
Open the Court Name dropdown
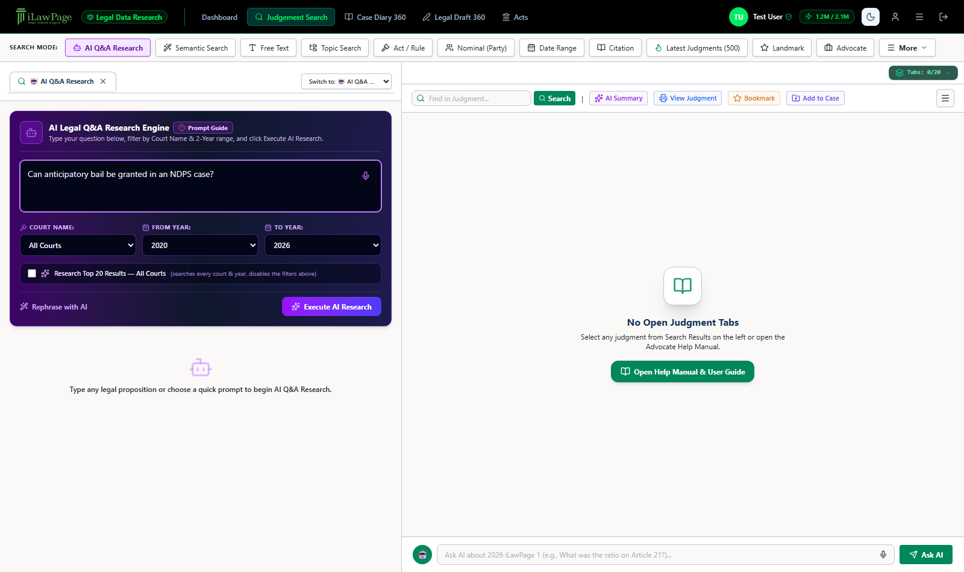(78, 245)
